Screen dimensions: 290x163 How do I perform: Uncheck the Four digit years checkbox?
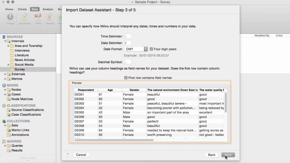coord(151,49)
